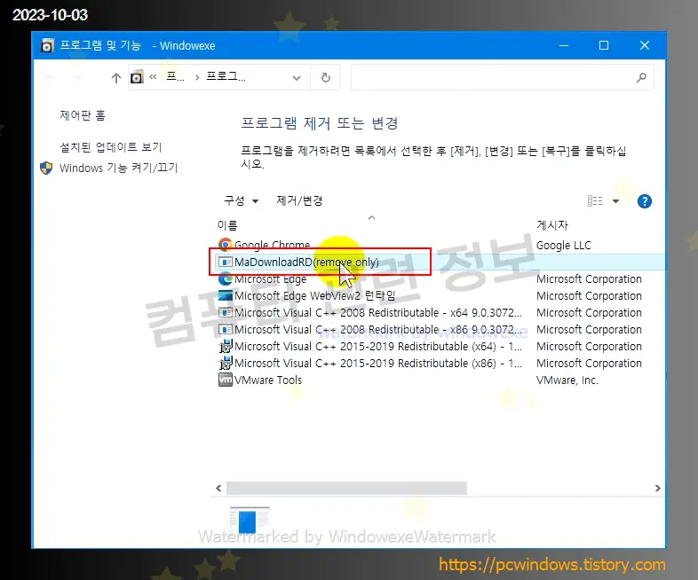Click the scroll right arrow
Viewport: 698px width, 580px height.
click(657, 488)
